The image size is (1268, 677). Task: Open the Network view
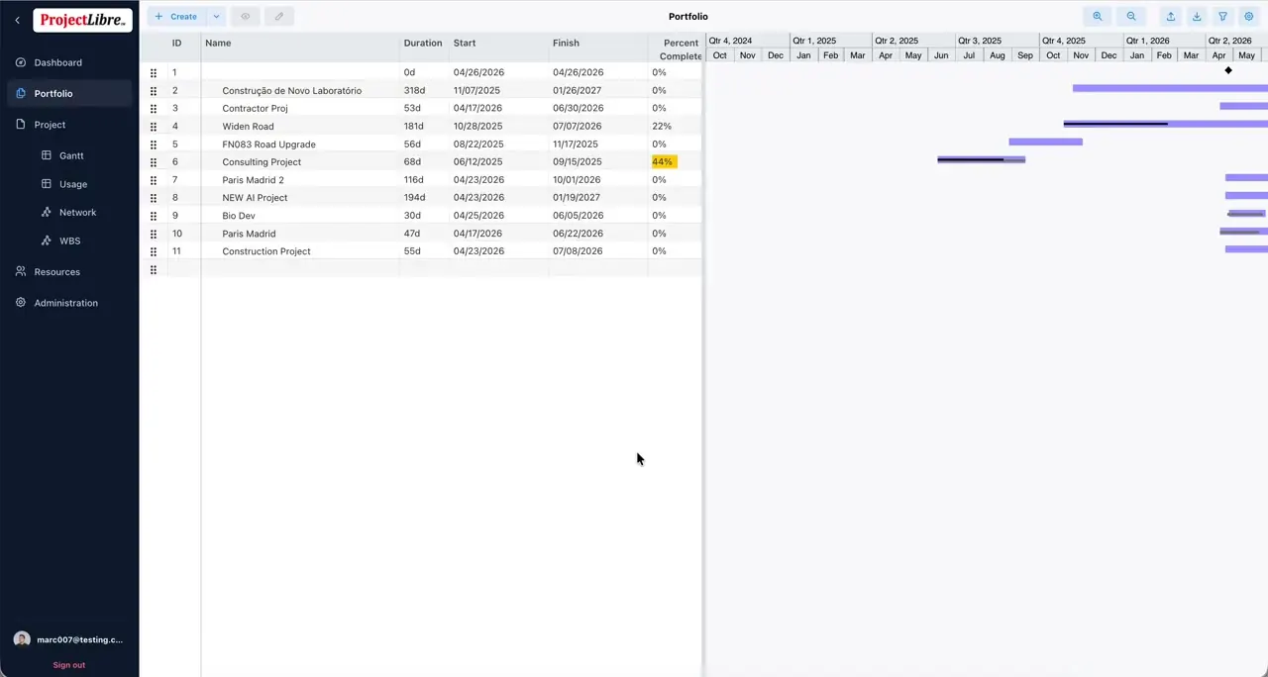click(x=77, y=212)
